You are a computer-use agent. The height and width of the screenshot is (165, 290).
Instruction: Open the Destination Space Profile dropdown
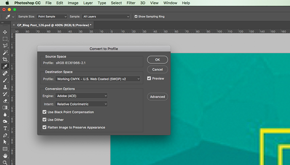[98, 79]
